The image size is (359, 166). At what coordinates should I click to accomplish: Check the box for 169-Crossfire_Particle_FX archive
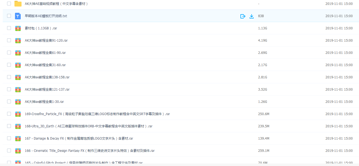coord(9,114)
